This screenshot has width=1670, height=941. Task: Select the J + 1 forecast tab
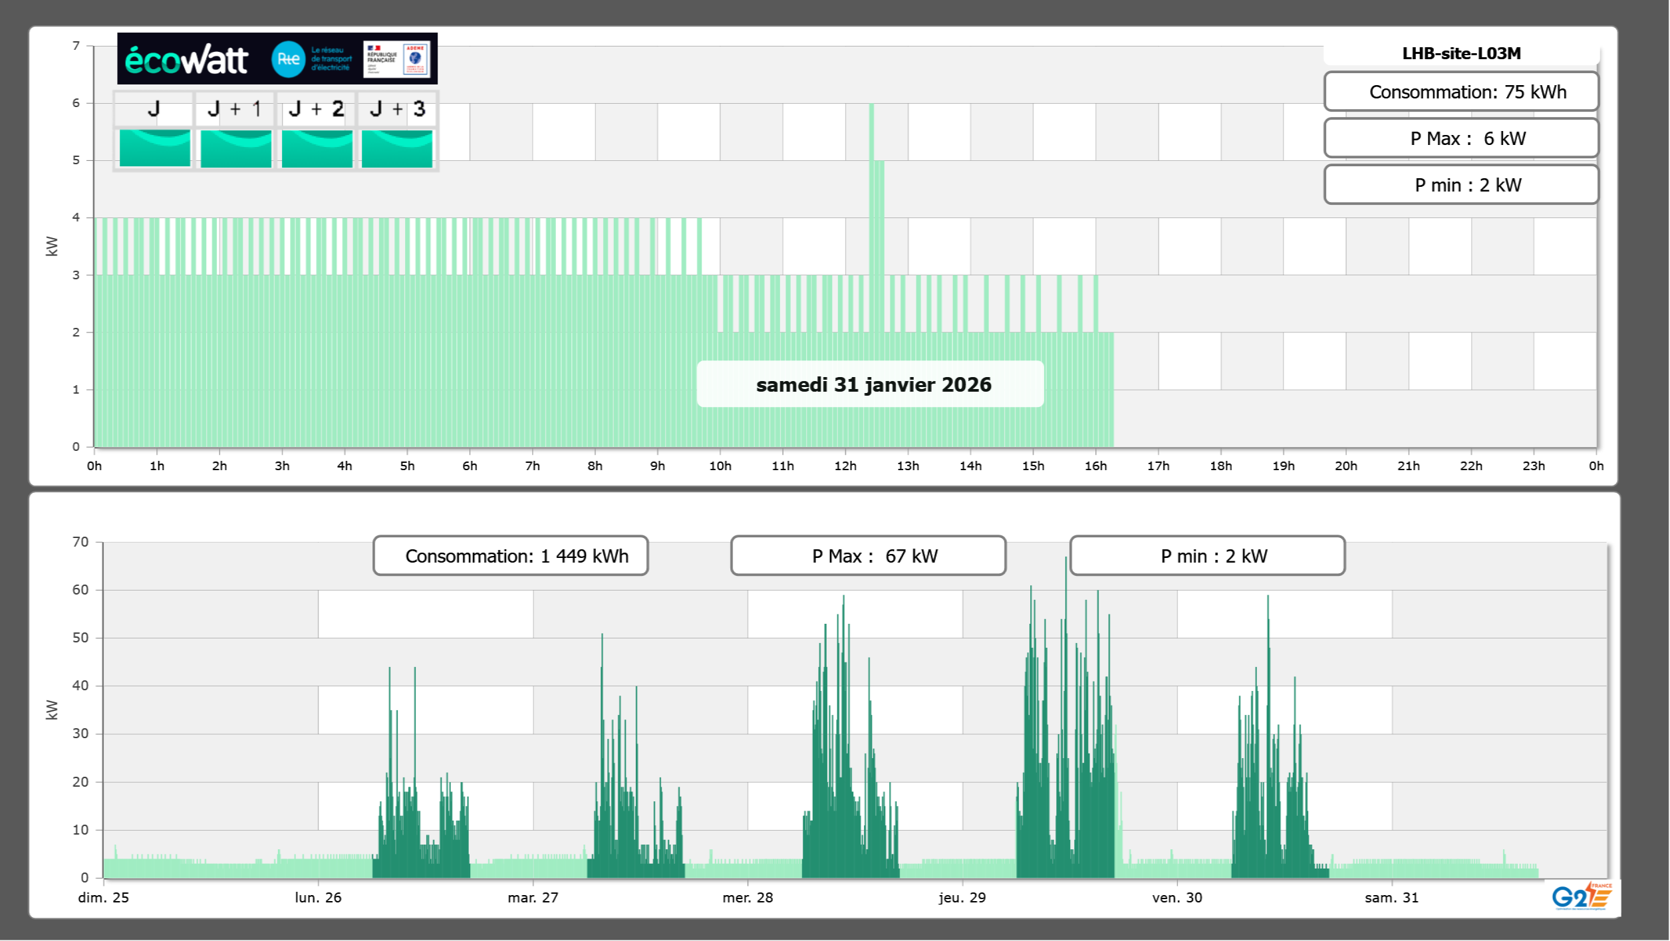pyautogui.click(x=235, y=109)
